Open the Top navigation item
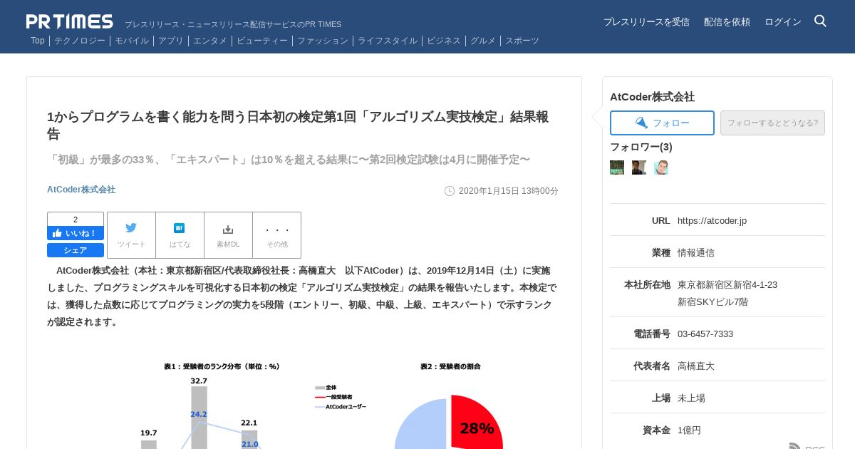855x449 pixels. click(38, 41)
